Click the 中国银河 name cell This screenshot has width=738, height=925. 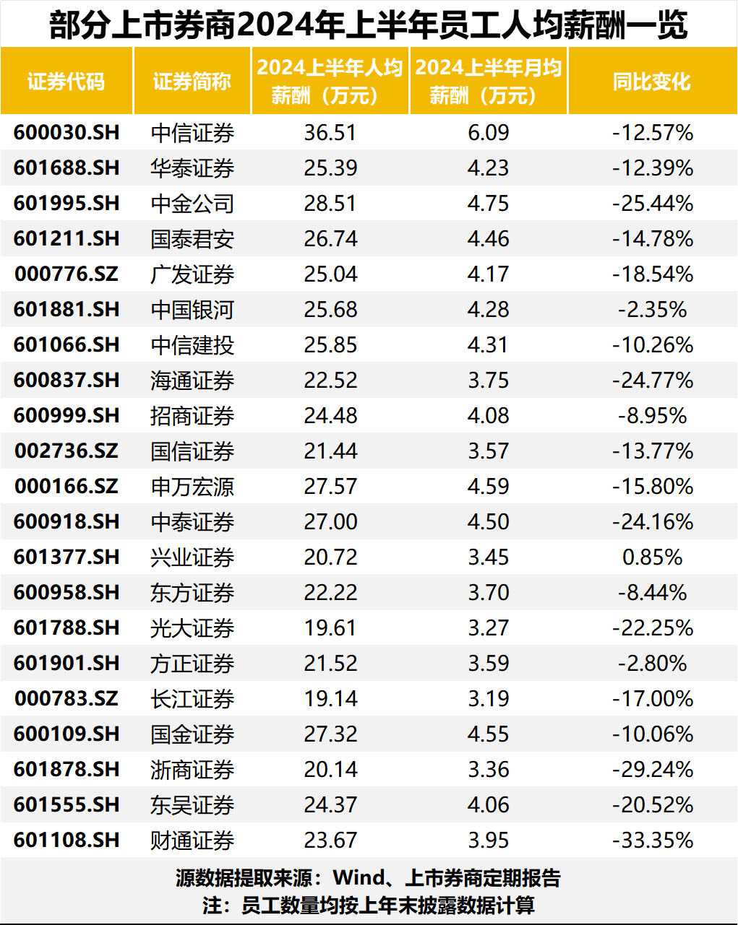(192, 310)
